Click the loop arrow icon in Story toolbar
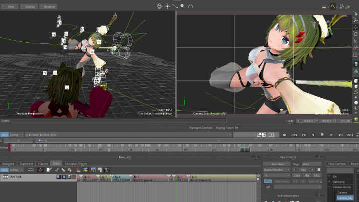 click(31, 170)
